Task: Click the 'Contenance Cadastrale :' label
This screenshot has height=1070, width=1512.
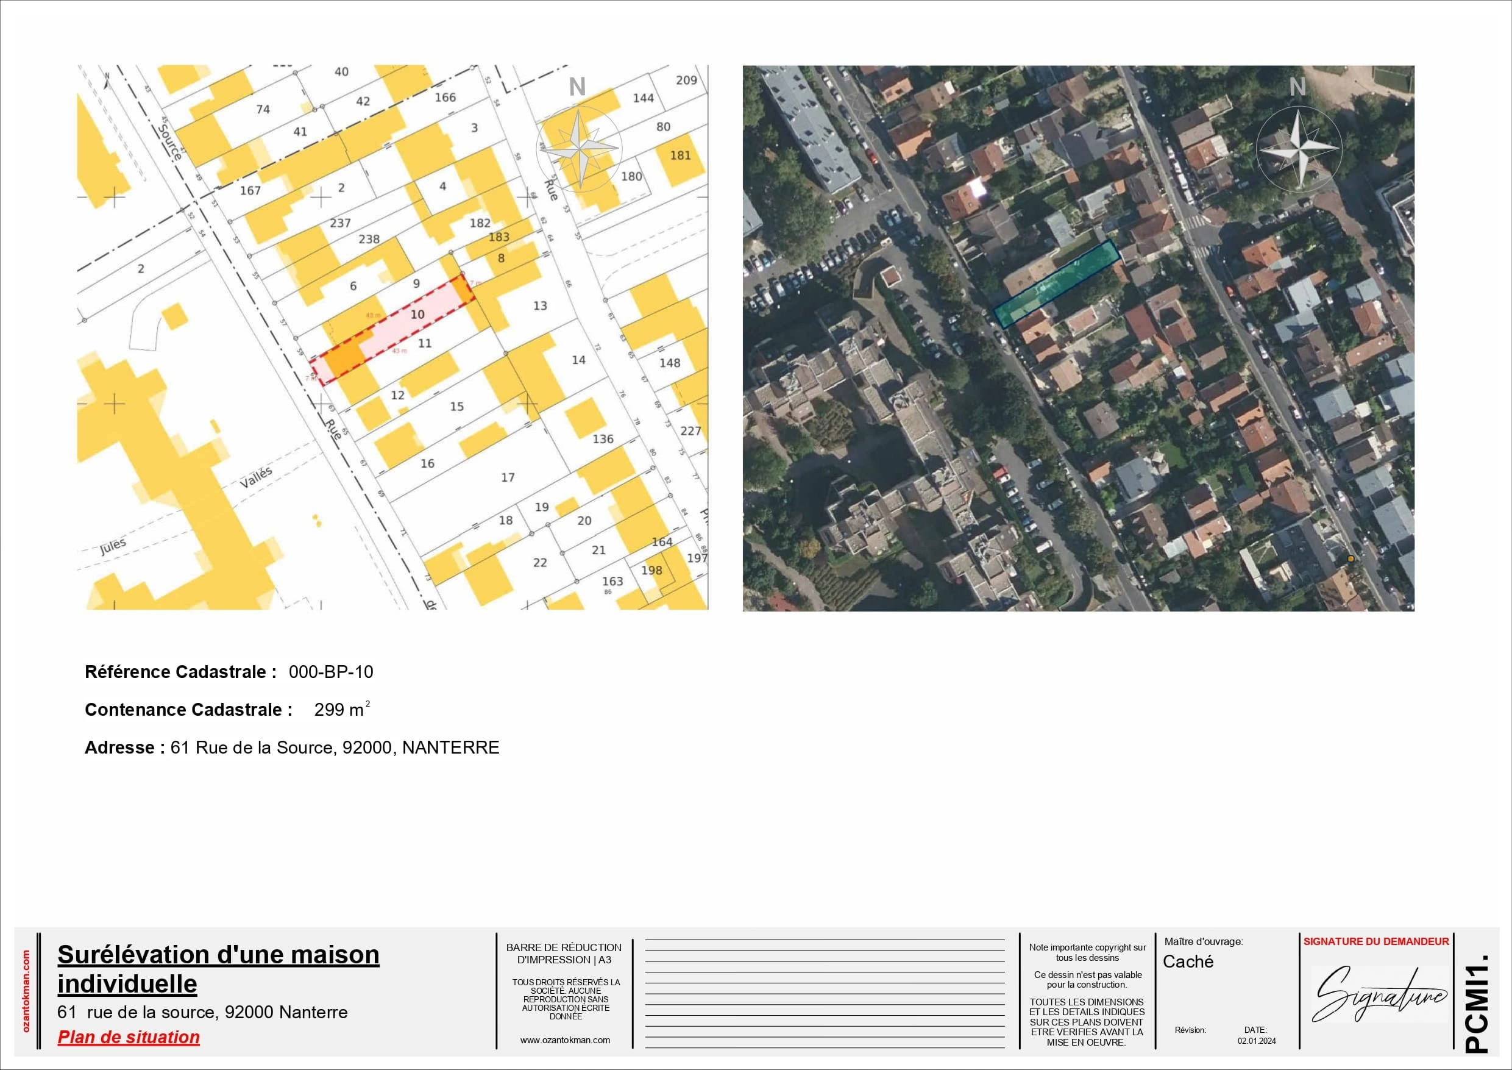Action: [188, 710]
